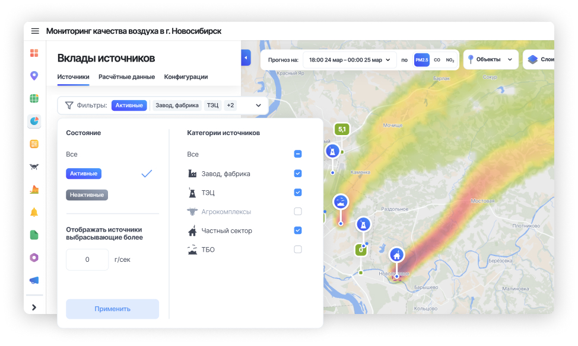
Task: Click the emission threshold г/сек input field
Action: click(87, 259)
